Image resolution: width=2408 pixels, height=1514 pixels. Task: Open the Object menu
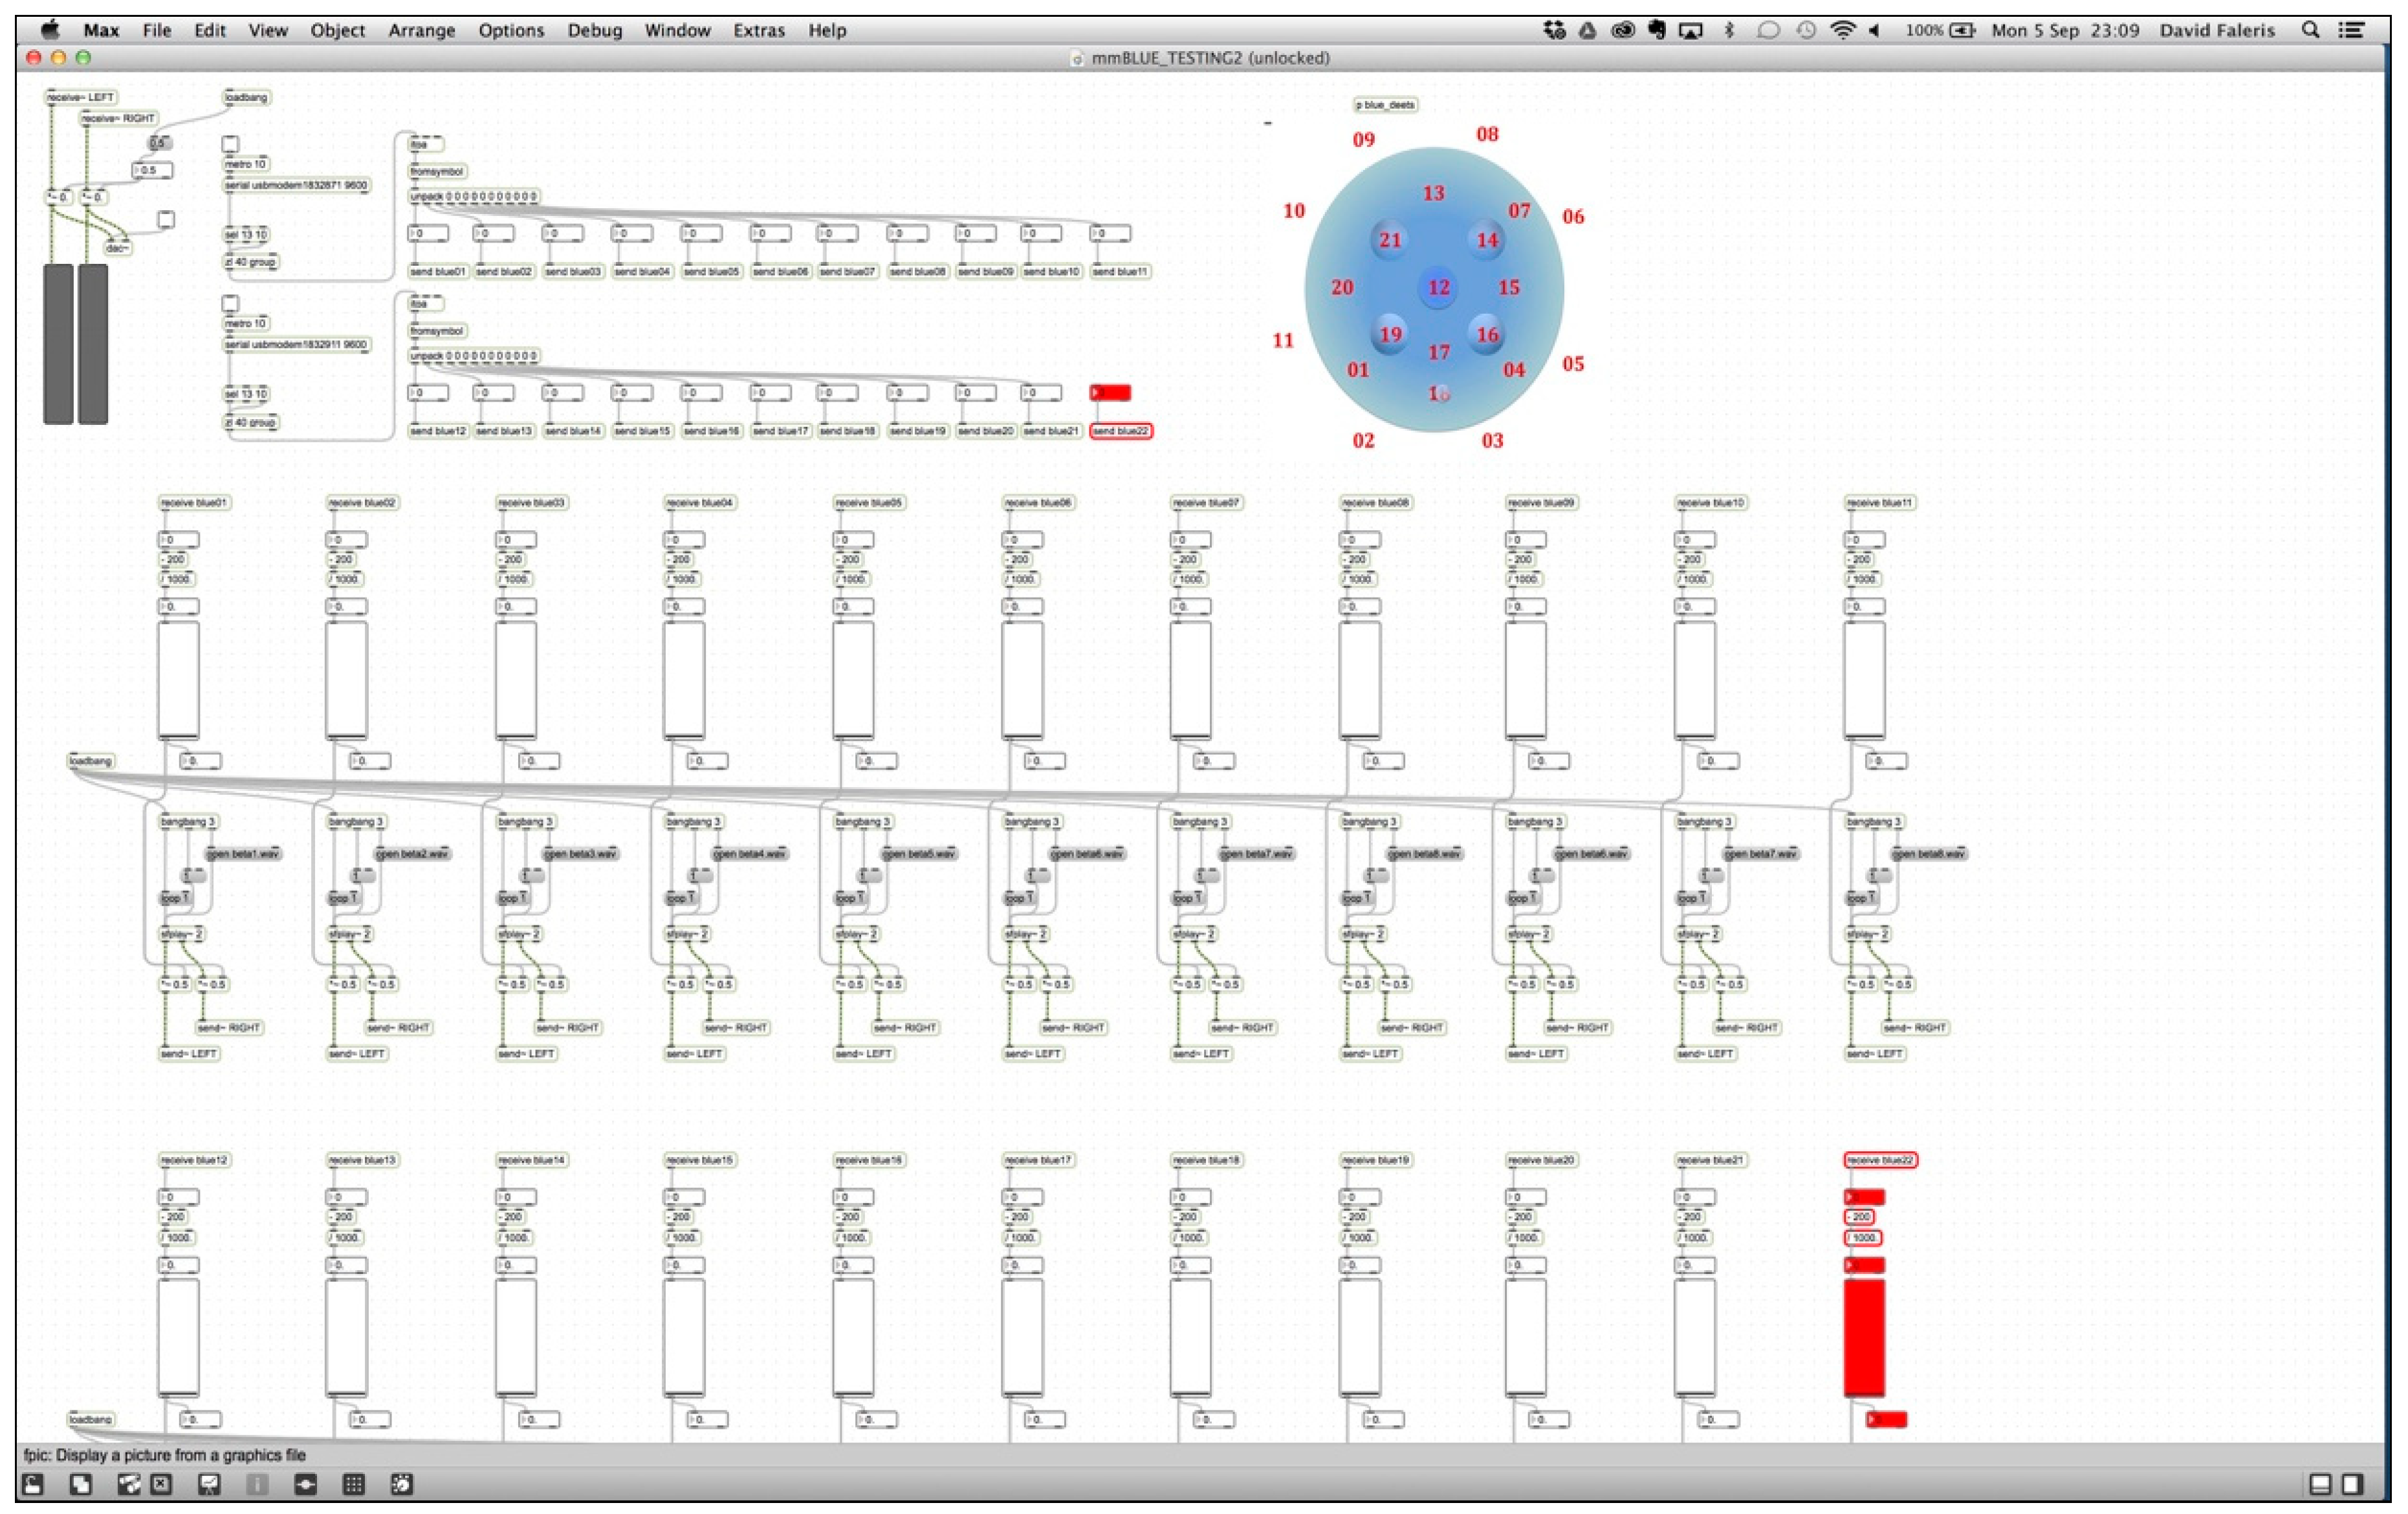(337, 30)
